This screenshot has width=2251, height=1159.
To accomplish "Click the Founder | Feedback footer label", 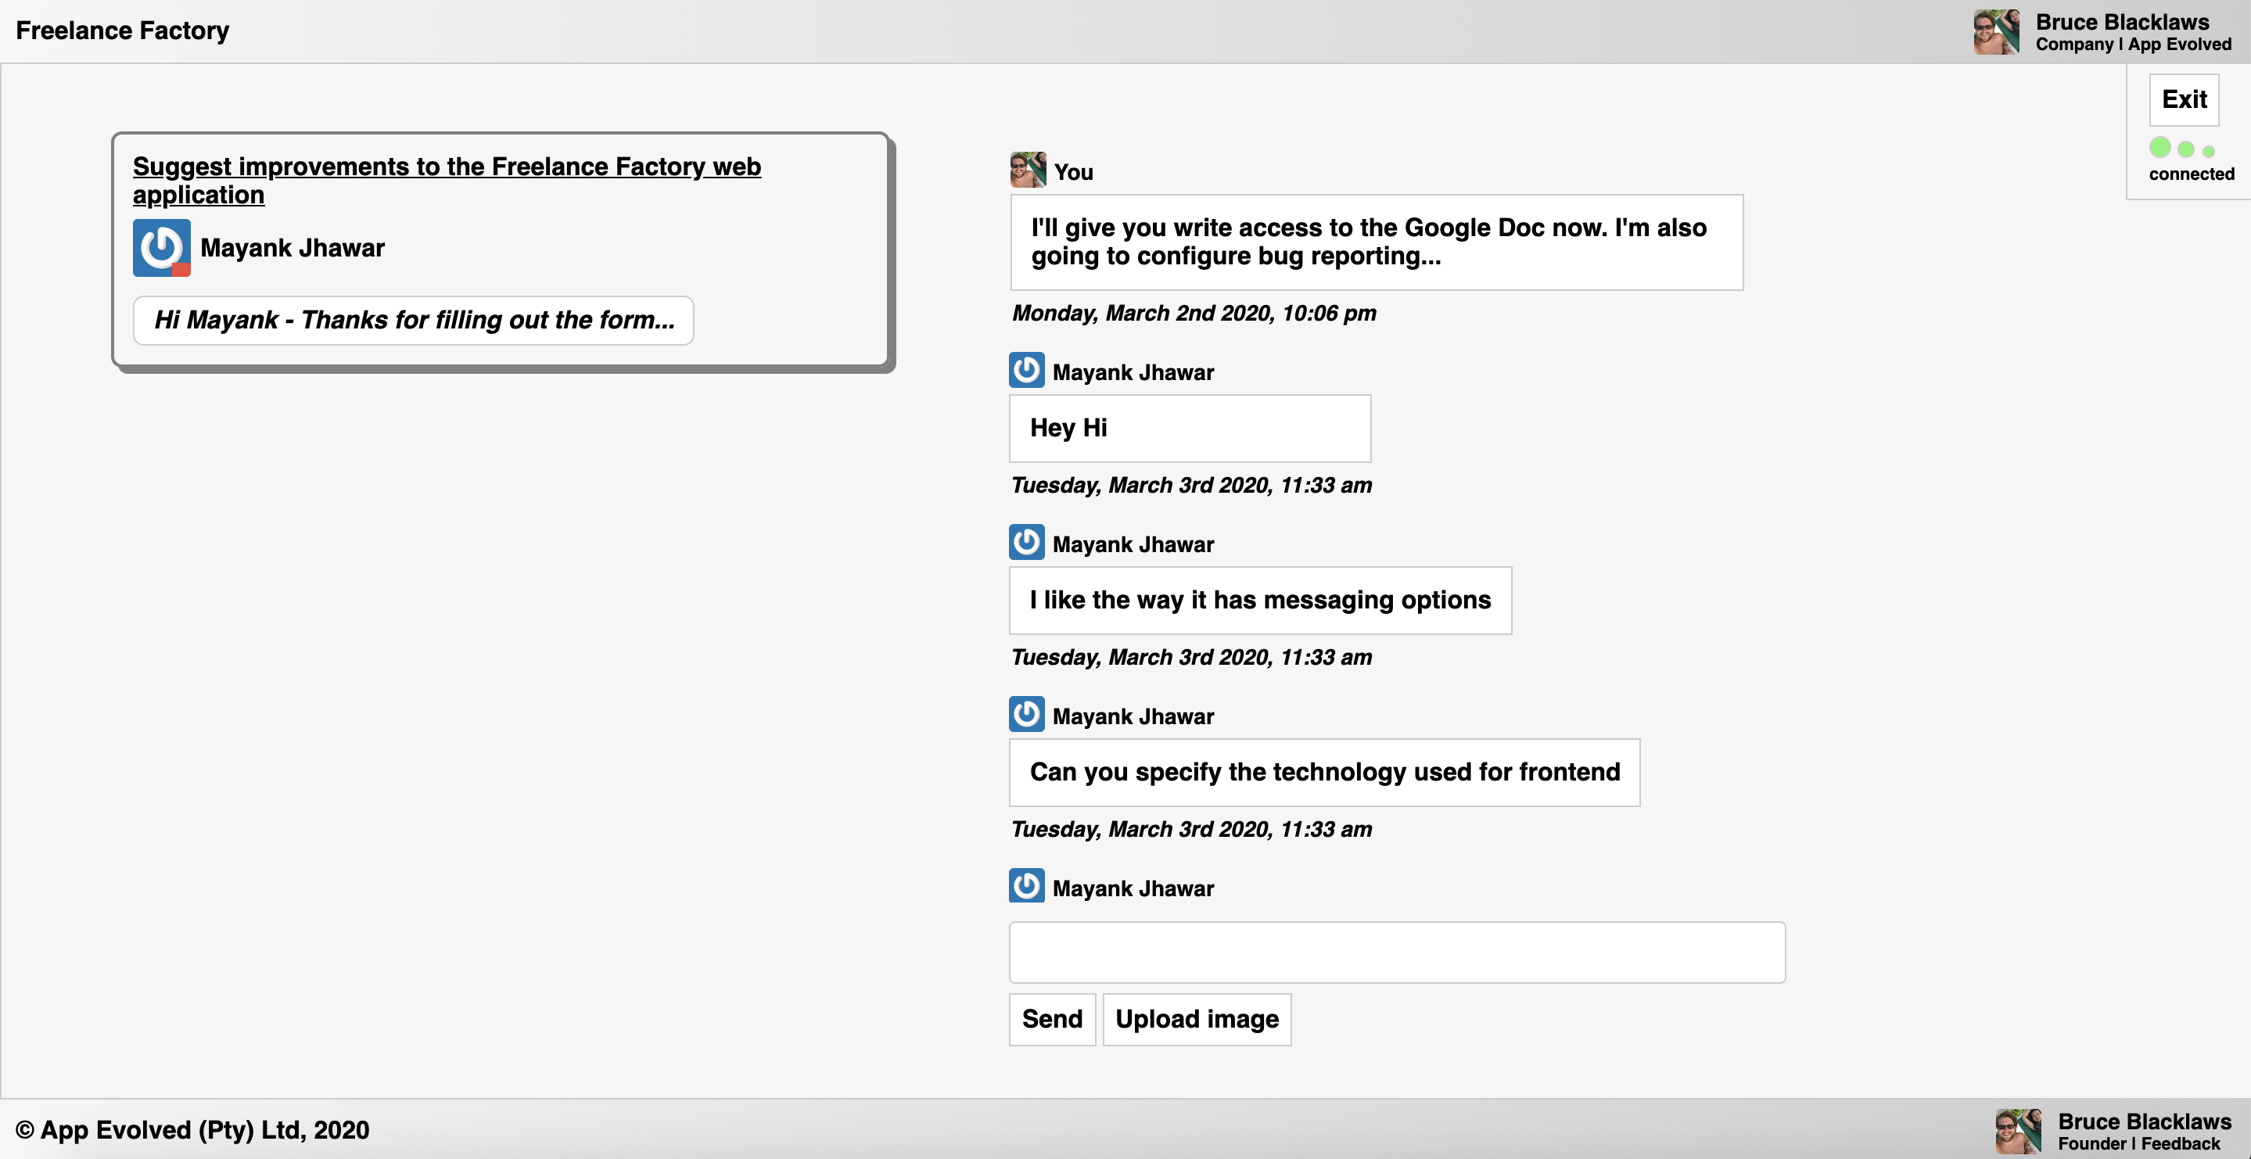I will 2138,1144.
